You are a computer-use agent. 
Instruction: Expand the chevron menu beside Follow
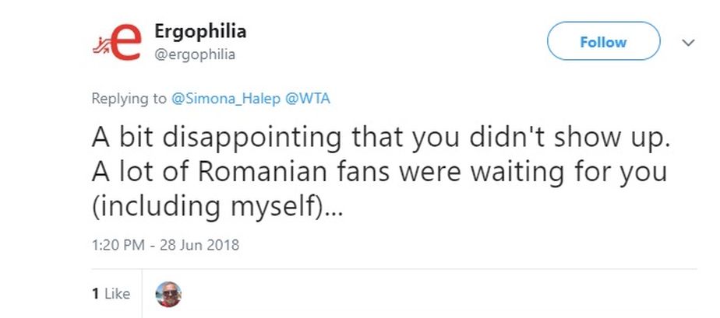(x=688, y=43)
